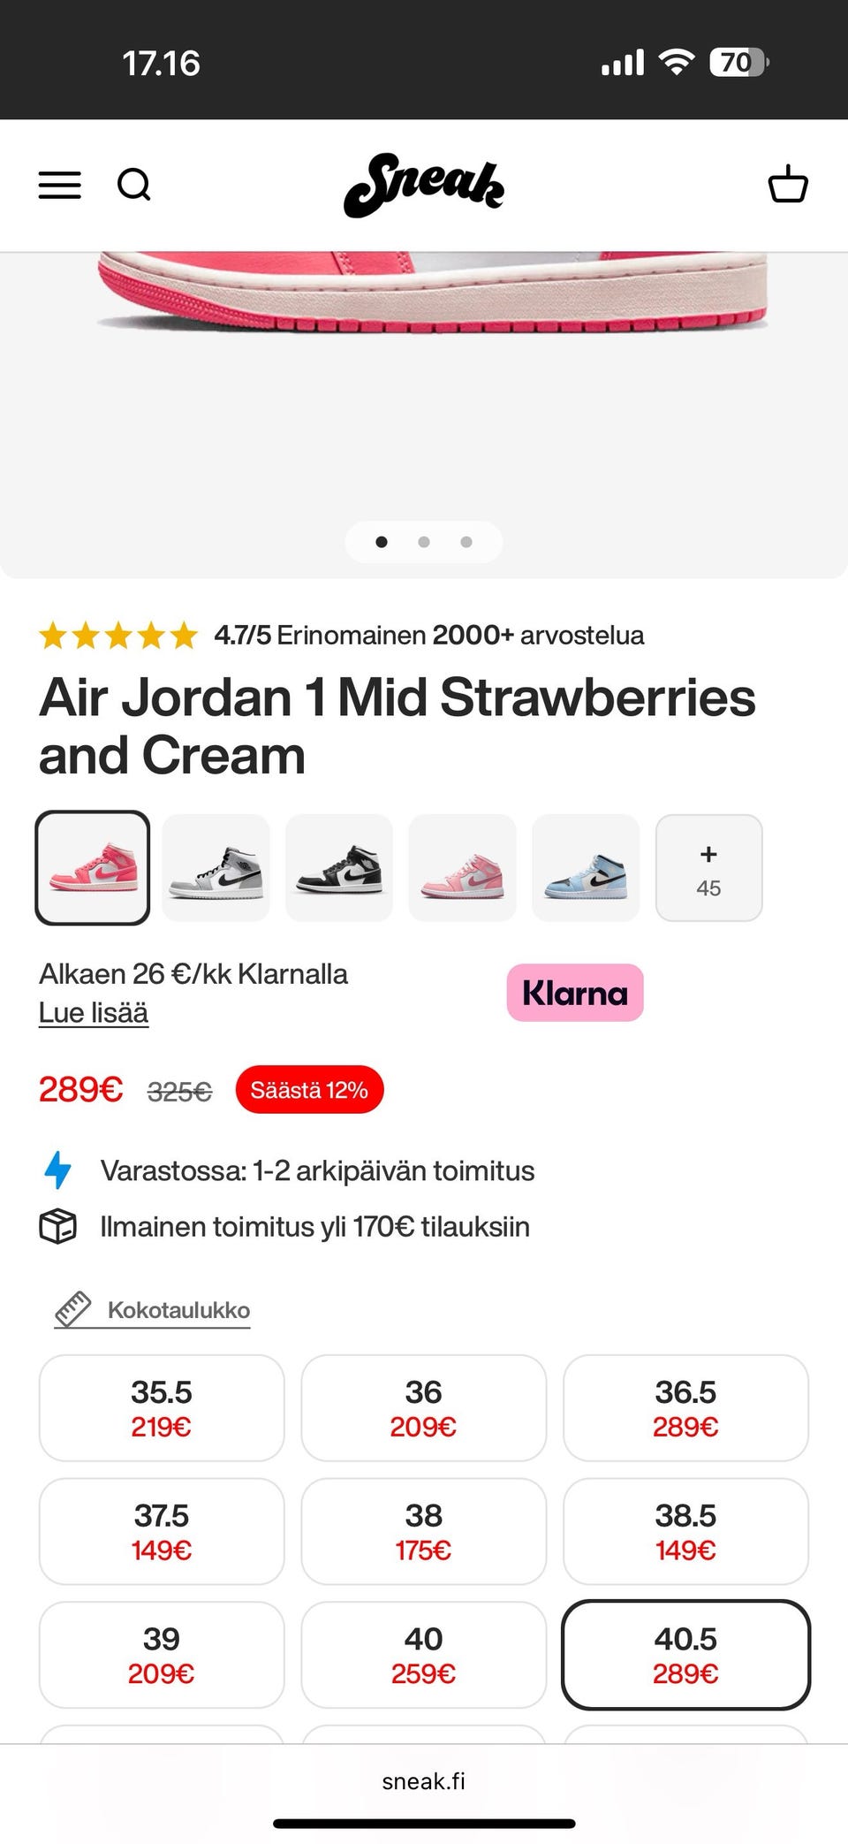Screen dimensions: 848x1844
Task: Jump to the third image dot
Action: tap(466, 542)
